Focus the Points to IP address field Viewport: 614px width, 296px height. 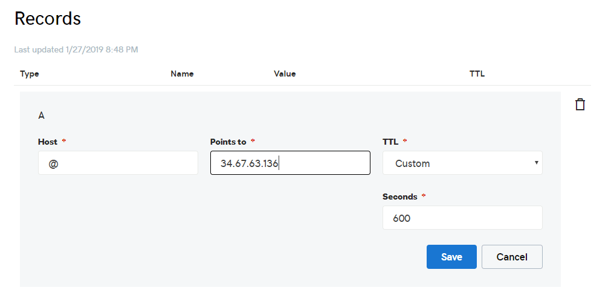click(290, 163)
